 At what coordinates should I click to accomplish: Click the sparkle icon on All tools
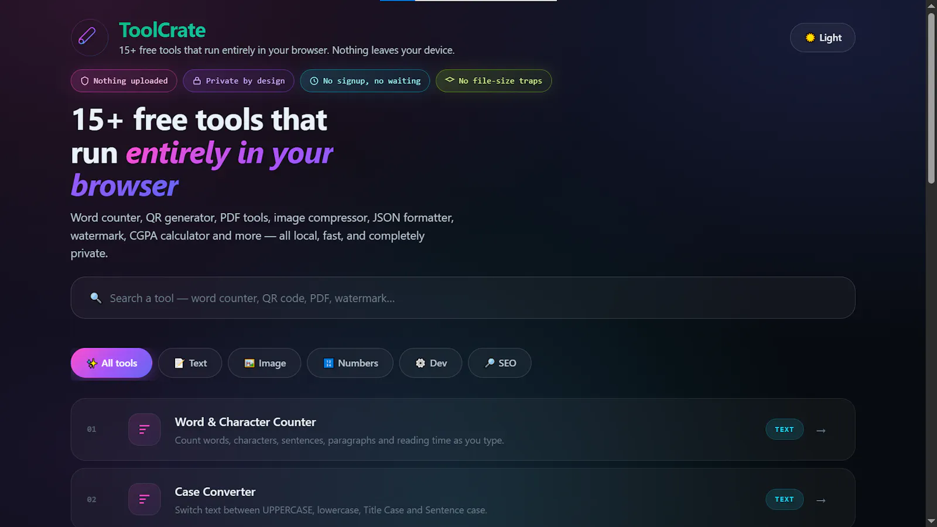(92, 363)
